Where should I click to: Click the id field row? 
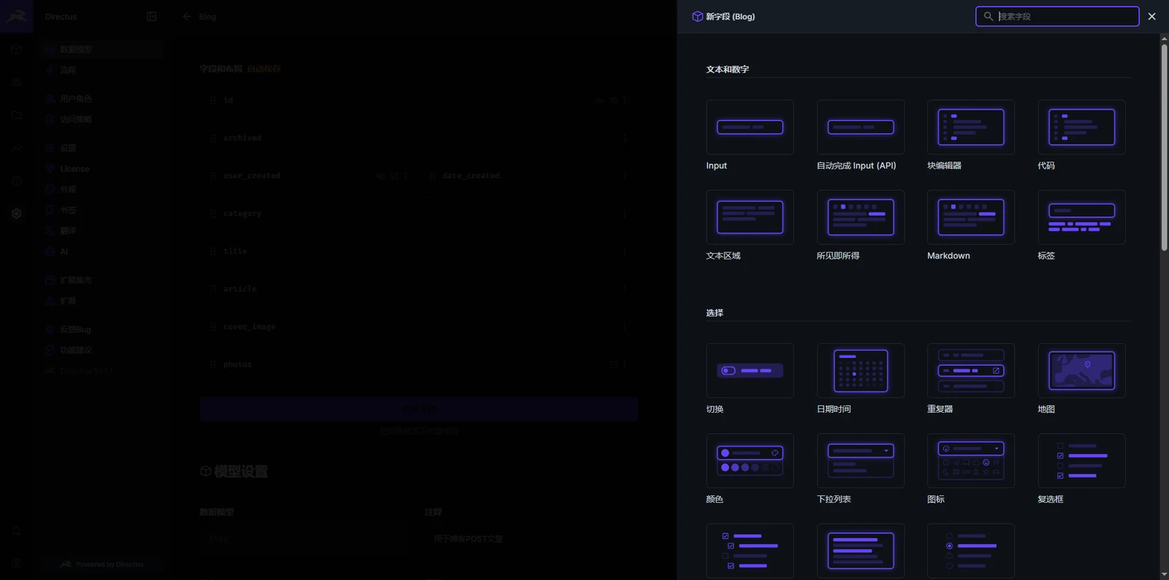tap(419, 100)
